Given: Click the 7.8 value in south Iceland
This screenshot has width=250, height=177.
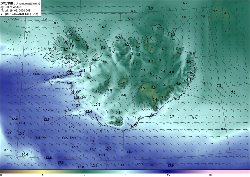Looking at the screenshot, I should (x=134, y=113).
